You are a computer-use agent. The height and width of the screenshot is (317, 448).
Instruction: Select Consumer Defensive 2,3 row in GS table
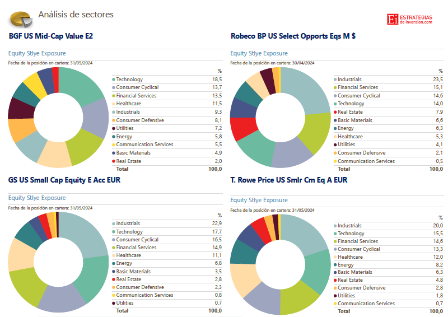[x=167, y=287]
